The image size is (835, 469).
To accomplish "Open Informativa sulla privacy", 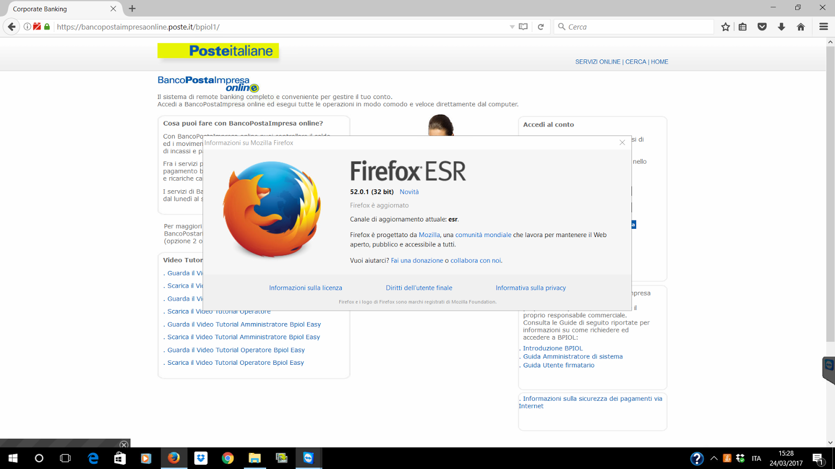I will 531,288.
